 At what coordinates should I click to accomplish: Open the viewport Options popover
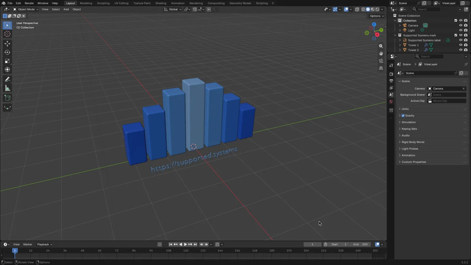pos(377,16)
